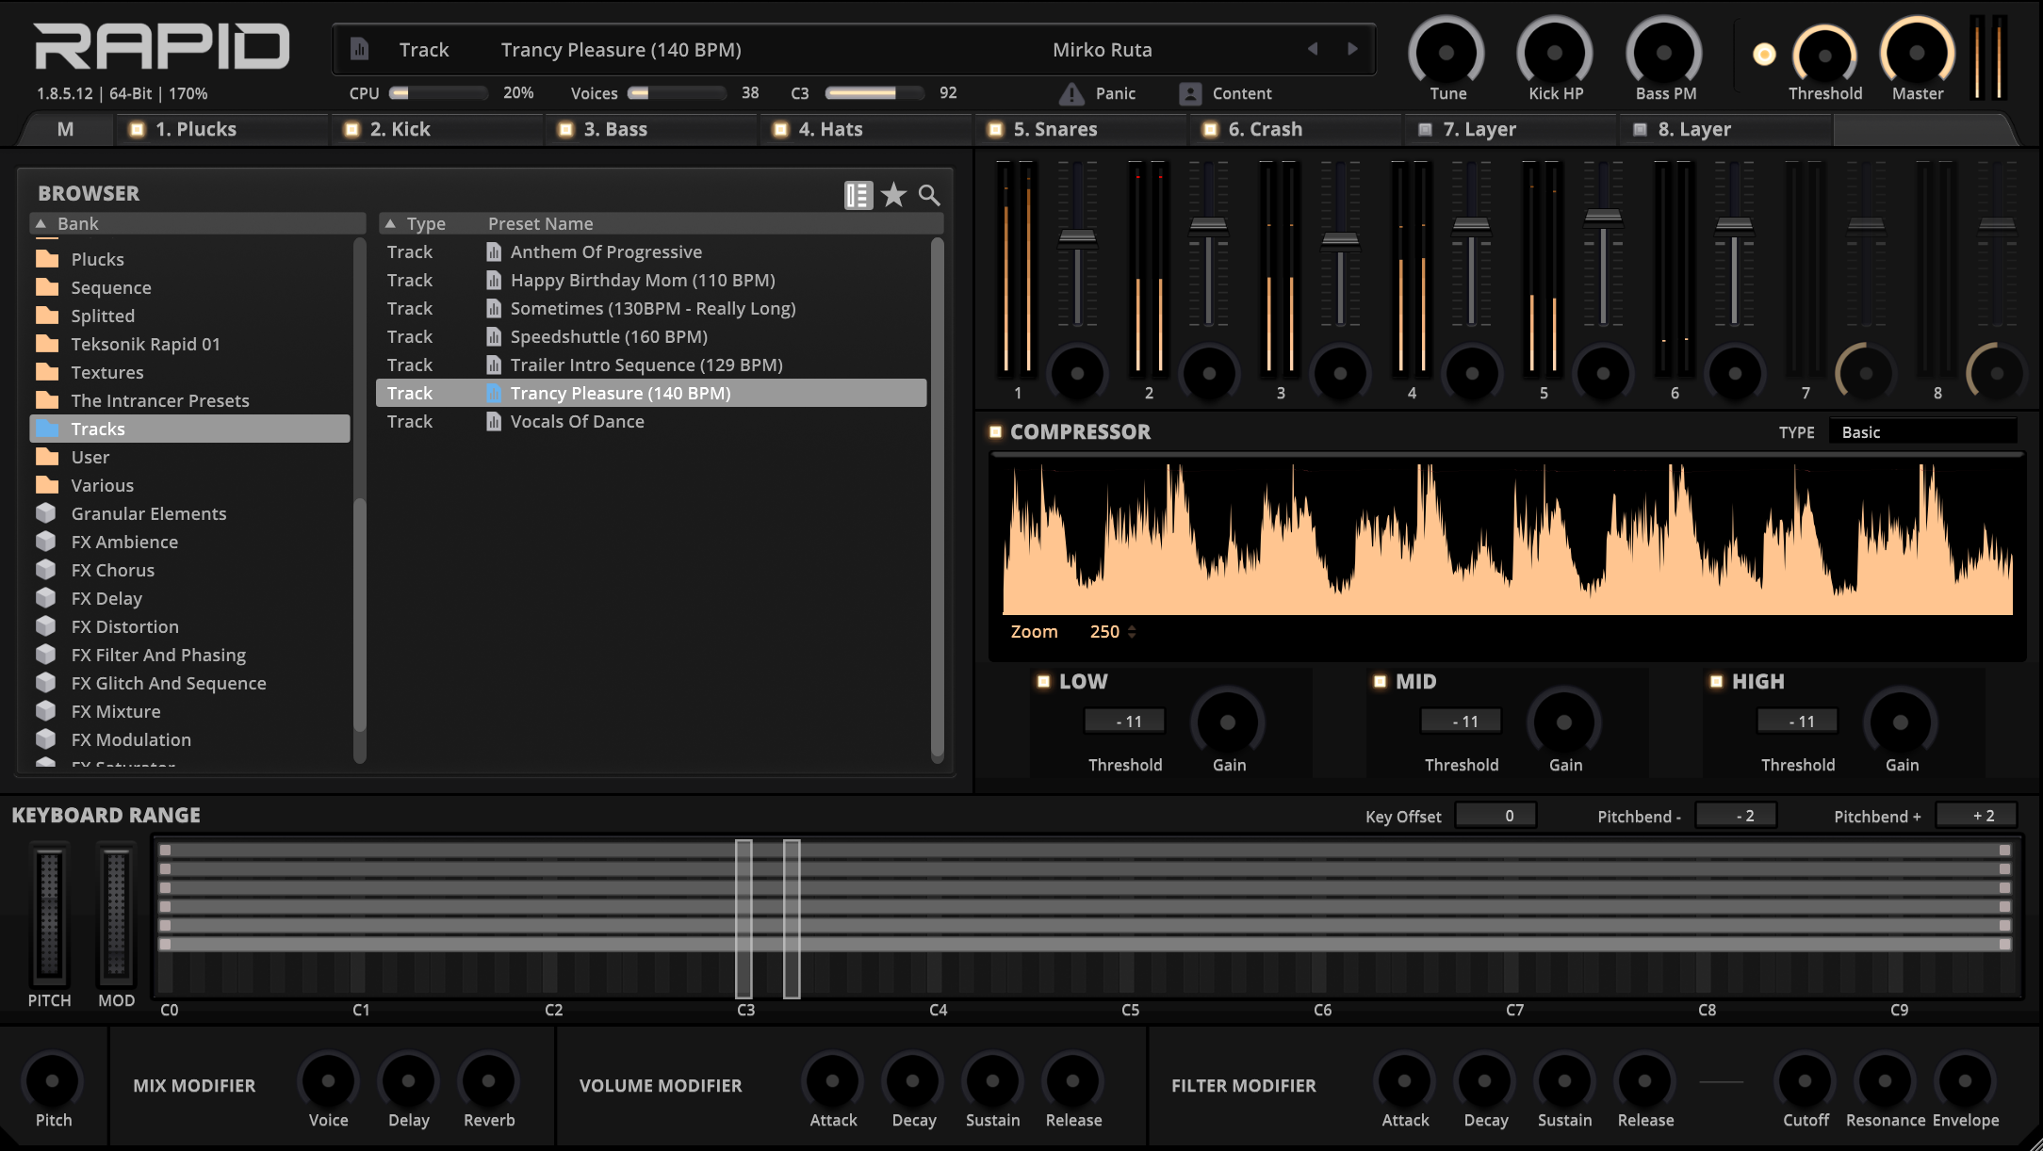Screen dimensions: 2043x1151
Task: Click the preset type icon beside Track
Action: [359, 49]
